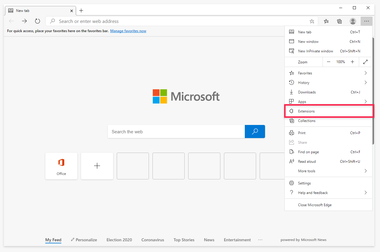Click the Microsoft logo
This screenshot has height=252, width=380.
(x=186, y=96)
